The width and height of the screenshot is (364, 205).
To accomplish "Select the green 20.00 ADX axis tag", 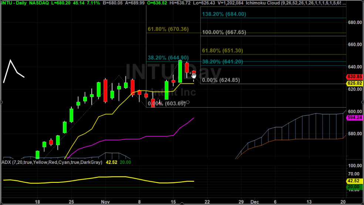I will 354,187.
